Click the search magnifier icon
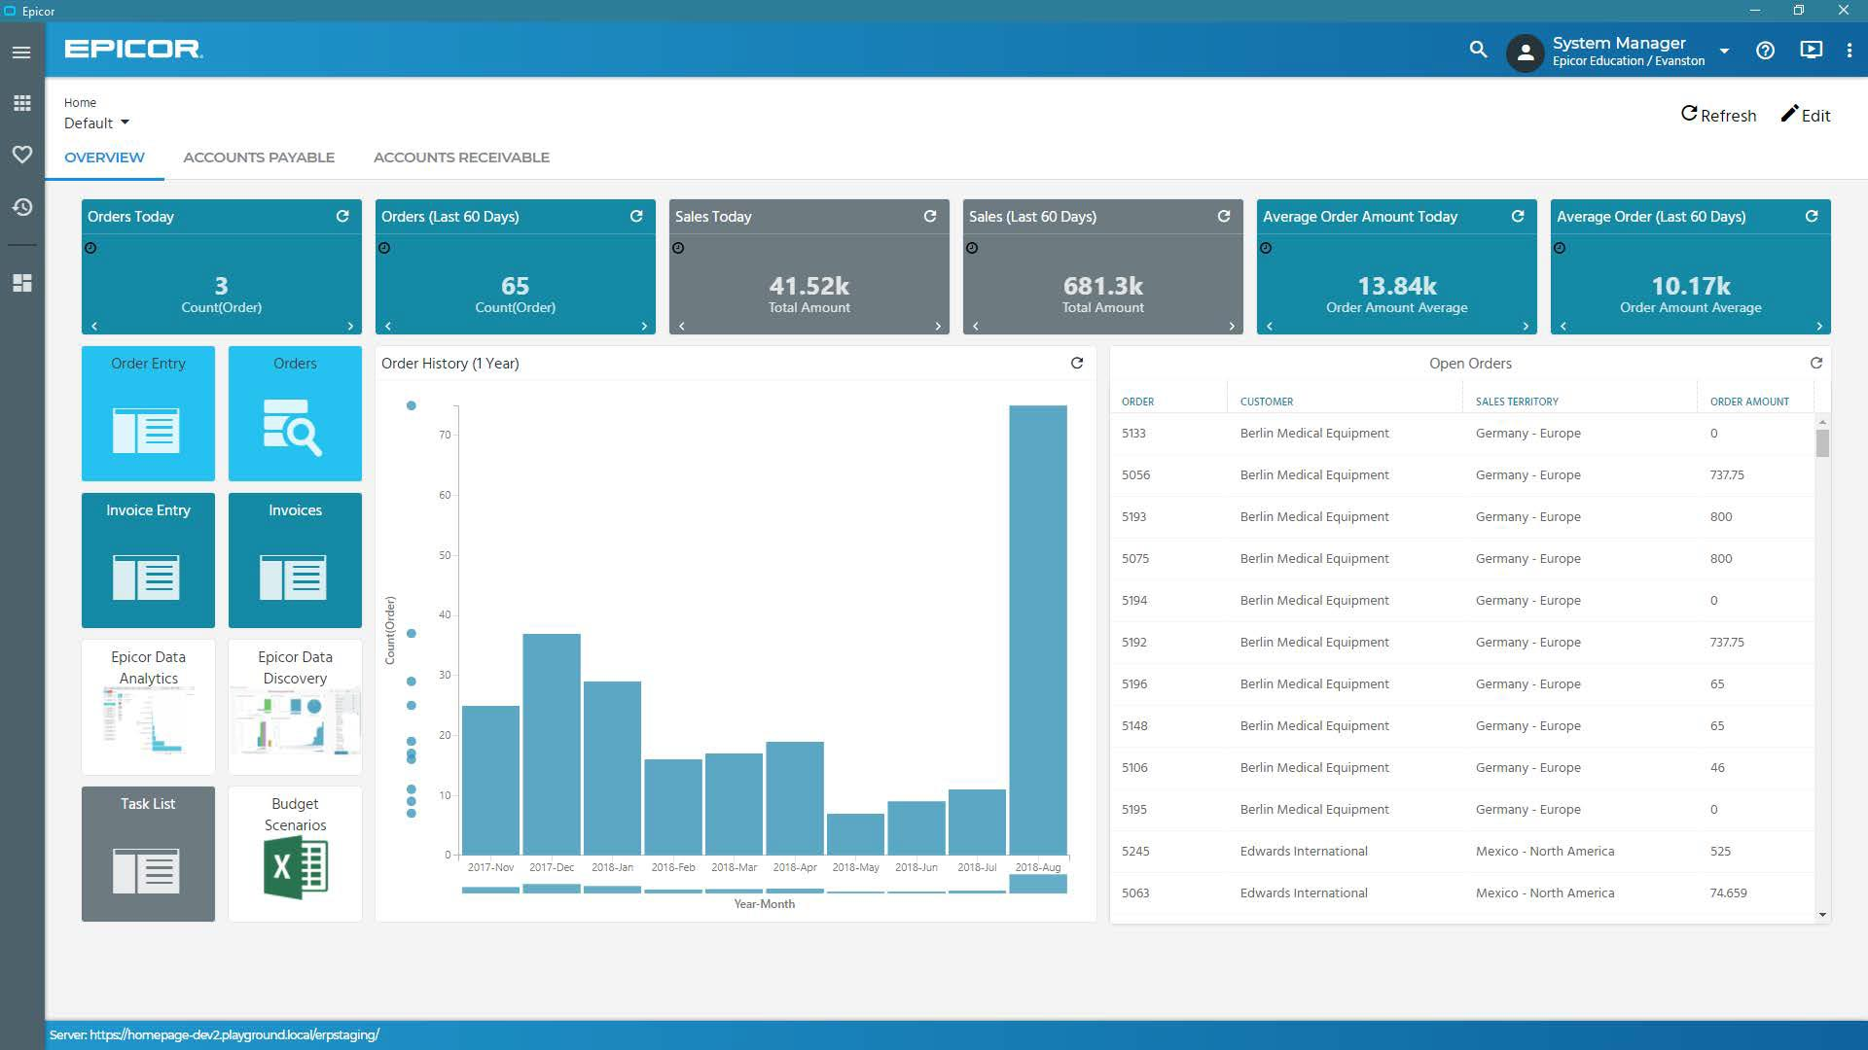 pos(1478,50)
